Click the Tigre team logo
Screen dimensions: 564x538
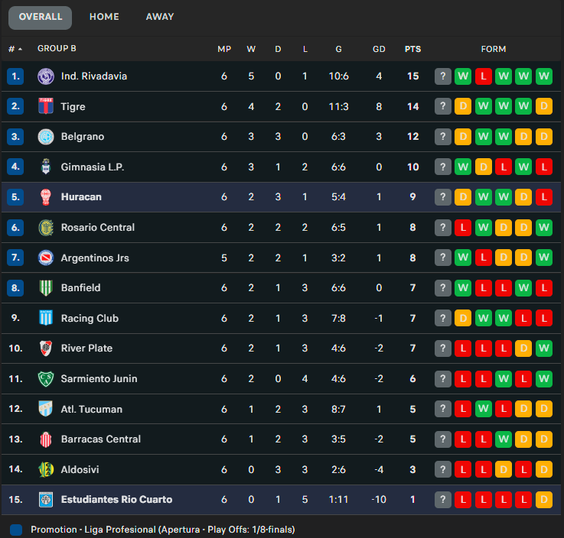click(x=46, y=106)
